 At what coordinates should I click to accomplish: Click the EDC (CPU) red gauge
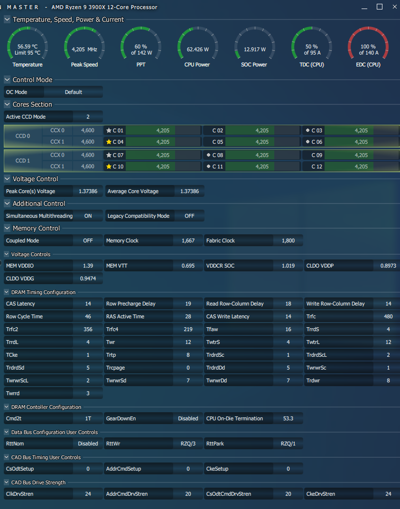coord(368,46)
